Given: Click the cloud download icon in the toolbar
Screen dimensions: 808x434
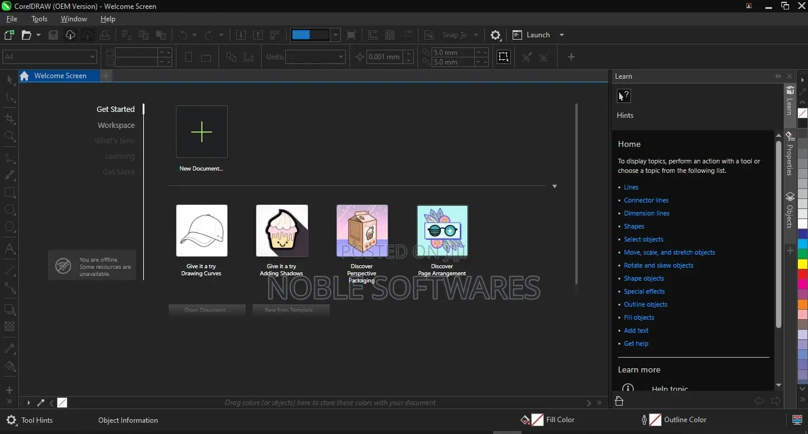Looking at the screenshot, I should point(70,35).
